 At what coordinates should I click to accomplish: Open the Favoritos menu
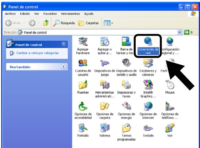pyautogui.click(x=50, y=14)
